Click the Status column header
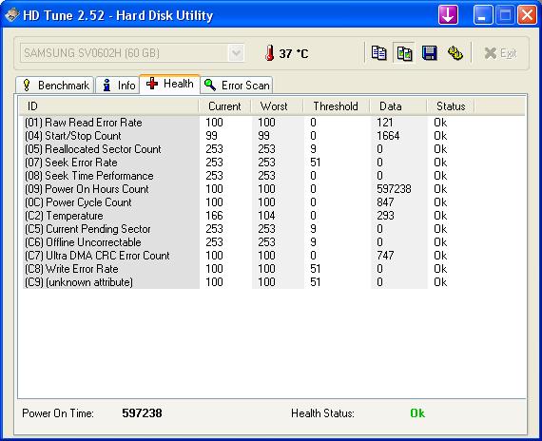Viewport: 542px width, 441px height. tap(451, 106)
